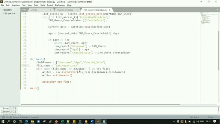Collapse the practice folder triangle
This screenshot has width=220, height=124.
pyautogui.click(x=3, y=13)
